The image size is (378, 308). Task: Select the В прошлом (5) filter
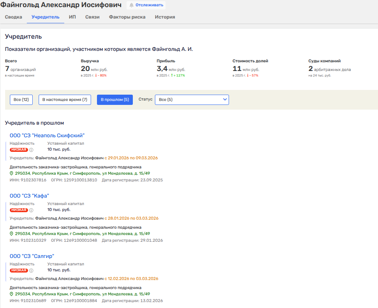pos(115,100)
